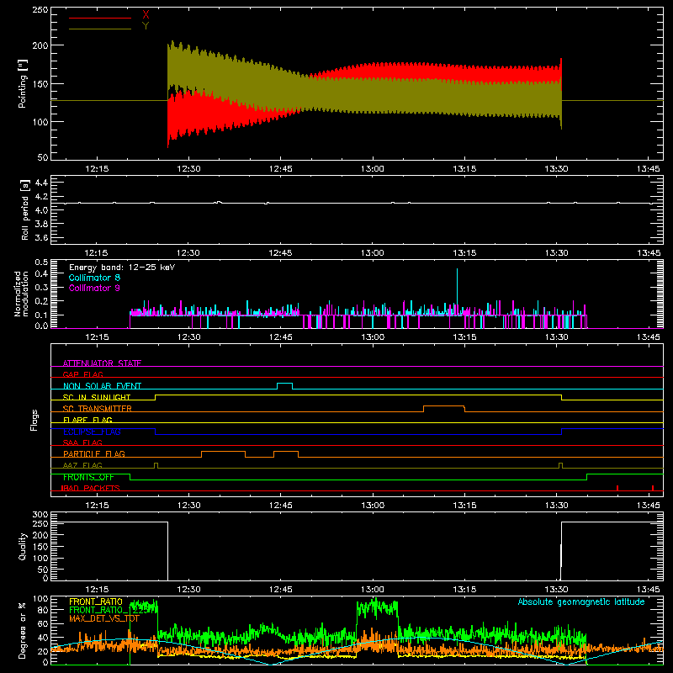673x673 pixels.
Task: Click the cyan 'Collimator 8' legend entry
Action: (x=94, y=278)
